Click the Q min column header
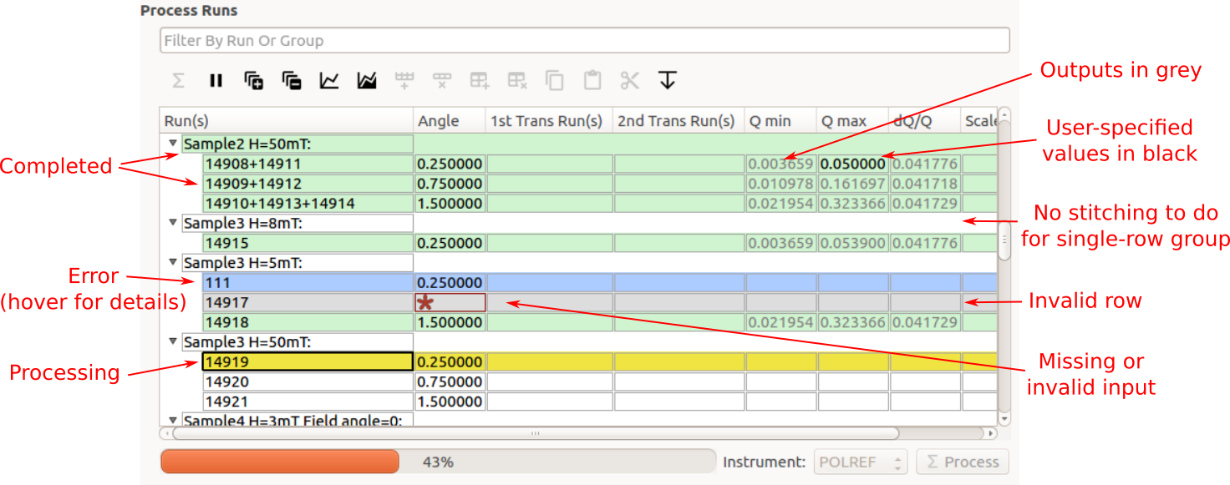Viewport: 1230px width, 485px height. point(780,121)
